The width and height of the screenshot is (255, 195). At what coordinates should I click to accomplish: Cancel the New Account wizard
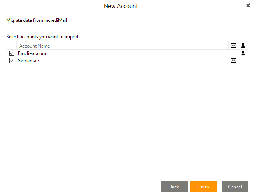[235, 187]
